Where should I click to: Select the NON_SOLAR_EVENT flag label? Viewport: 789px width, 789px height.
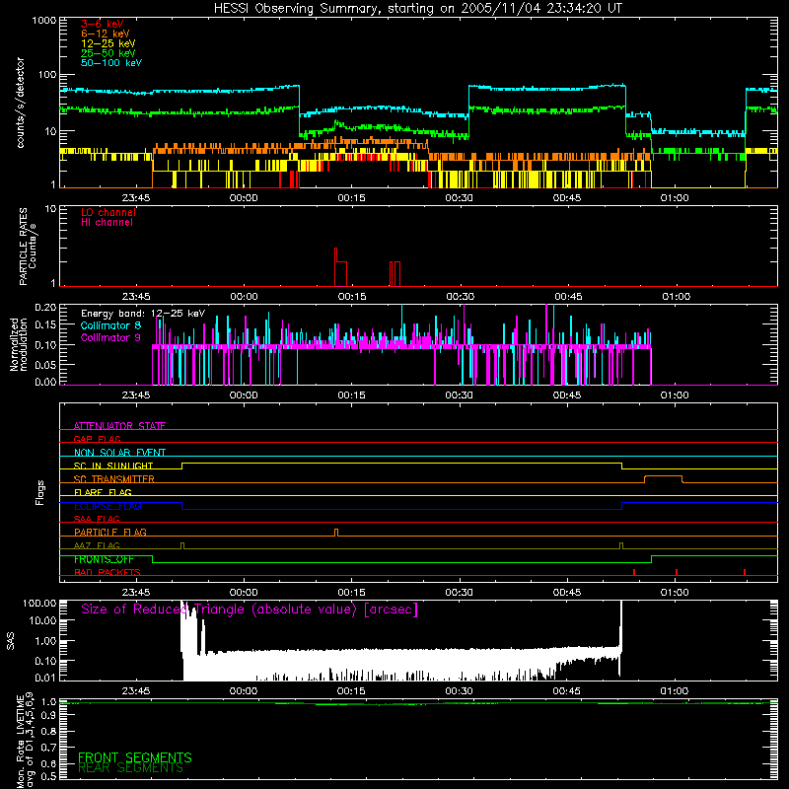tap(119, 453)
